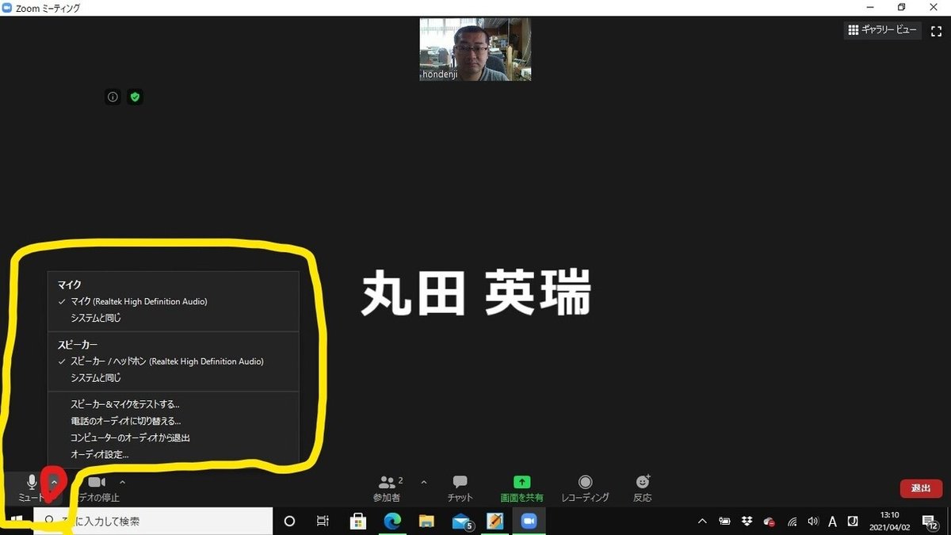Open the green security shield icon

(135, 97)
